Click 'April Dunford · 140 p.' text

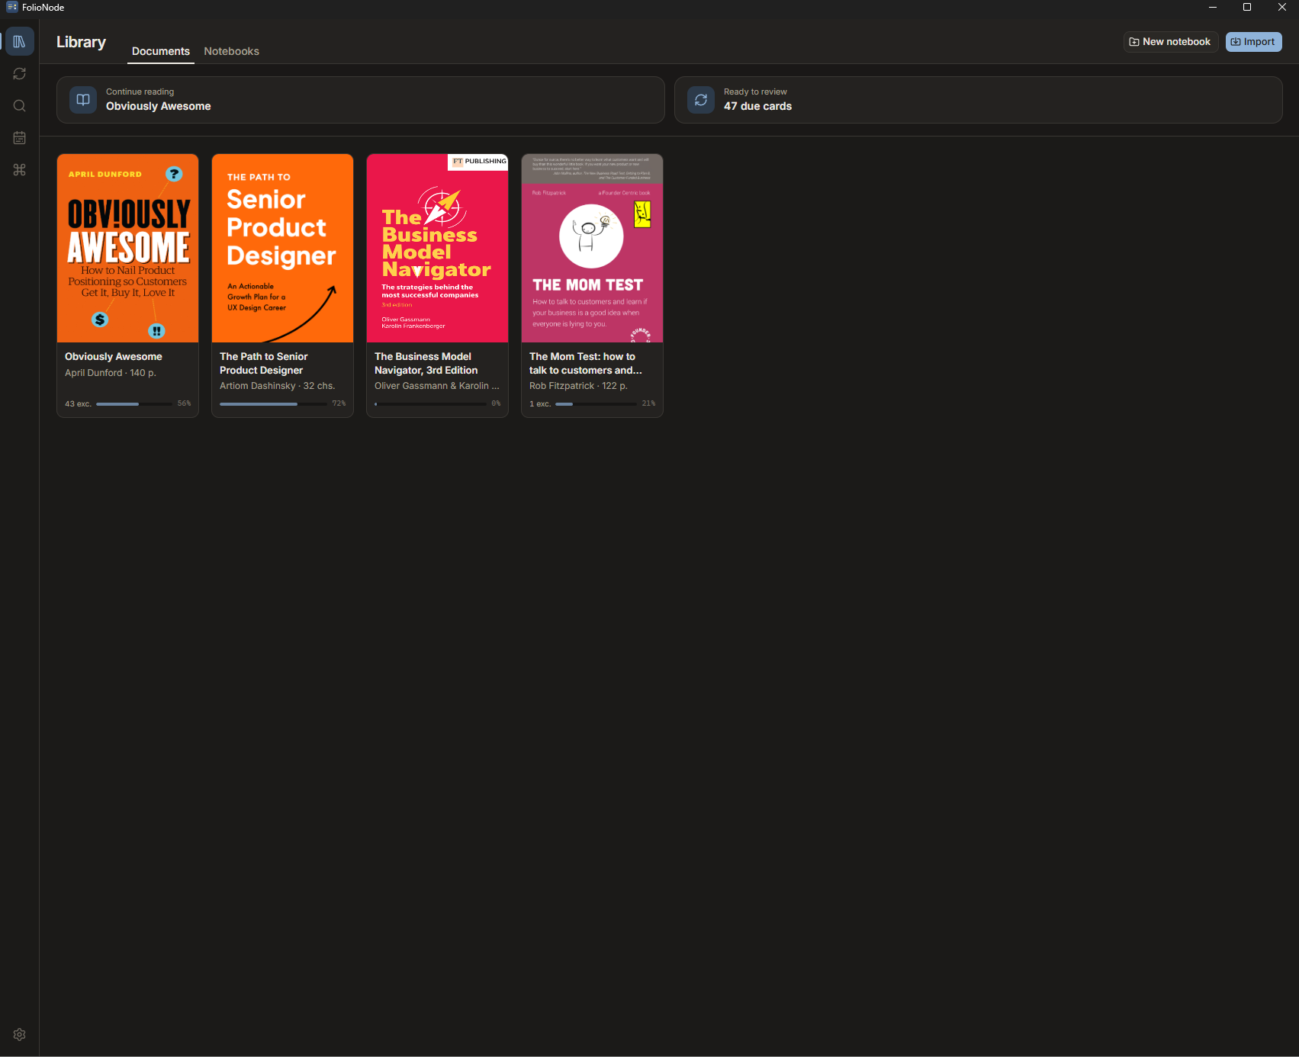111,373
